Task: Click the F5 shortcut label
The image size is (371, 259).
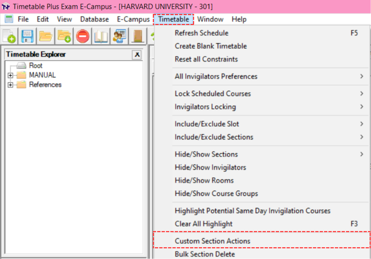Action: 354,33
